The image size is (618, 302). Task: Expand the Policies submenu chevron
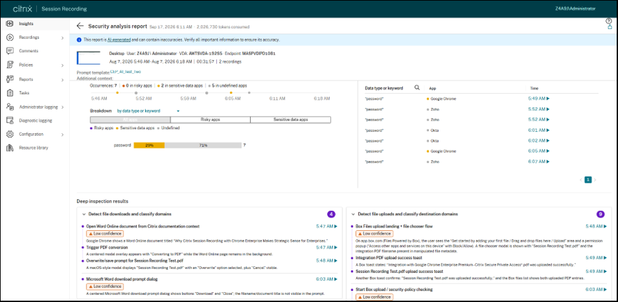(x=62, y=65)
